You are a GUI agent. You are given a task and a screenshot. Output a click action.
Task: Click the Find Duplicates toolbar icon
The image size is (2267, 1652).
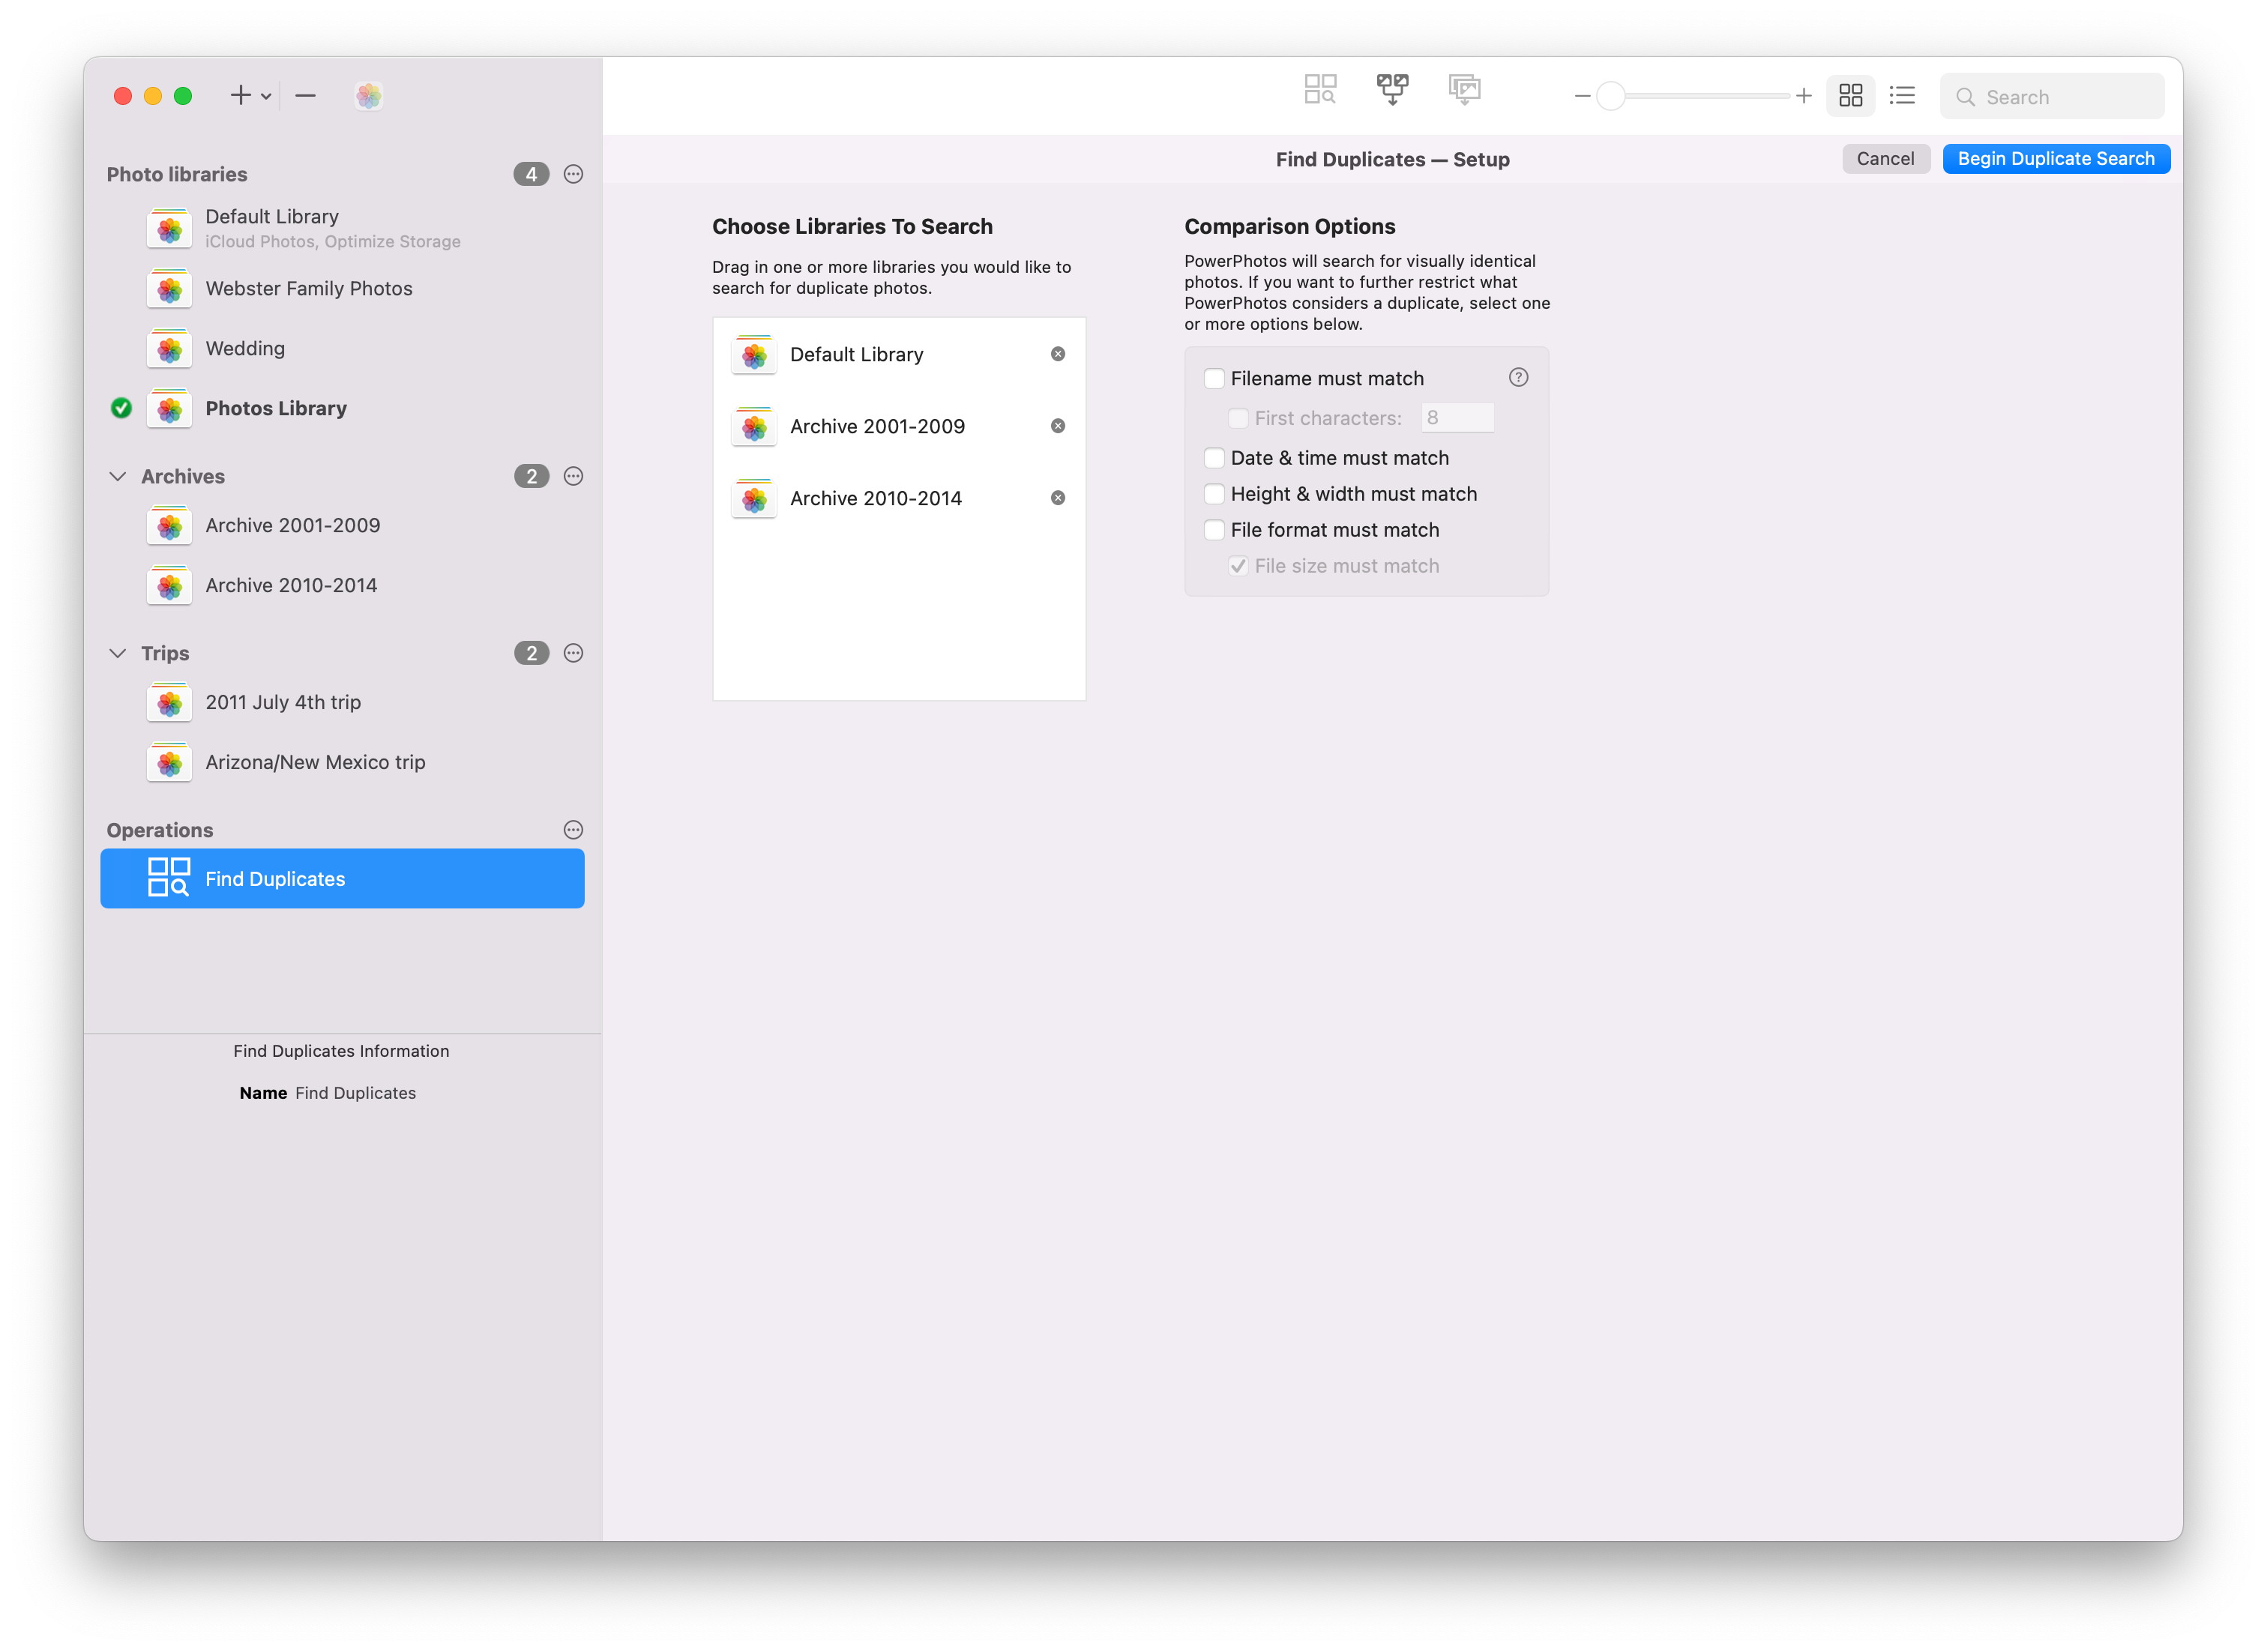(x=1320, y=90)
